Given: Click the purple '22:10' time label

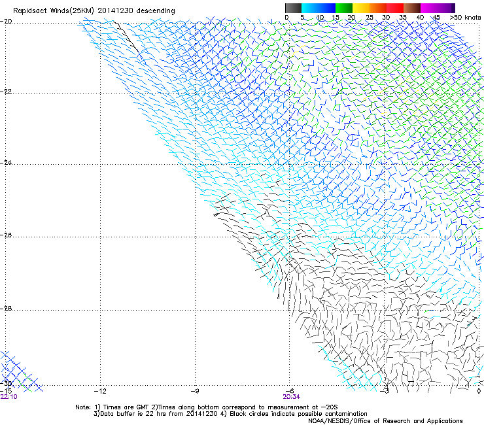Looking at the screenshot, I should tap(9, 397).
